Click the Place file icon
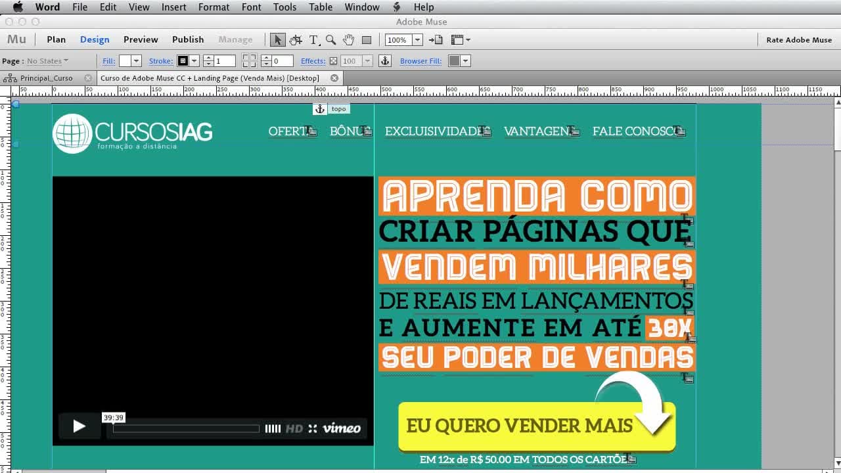 436,40
